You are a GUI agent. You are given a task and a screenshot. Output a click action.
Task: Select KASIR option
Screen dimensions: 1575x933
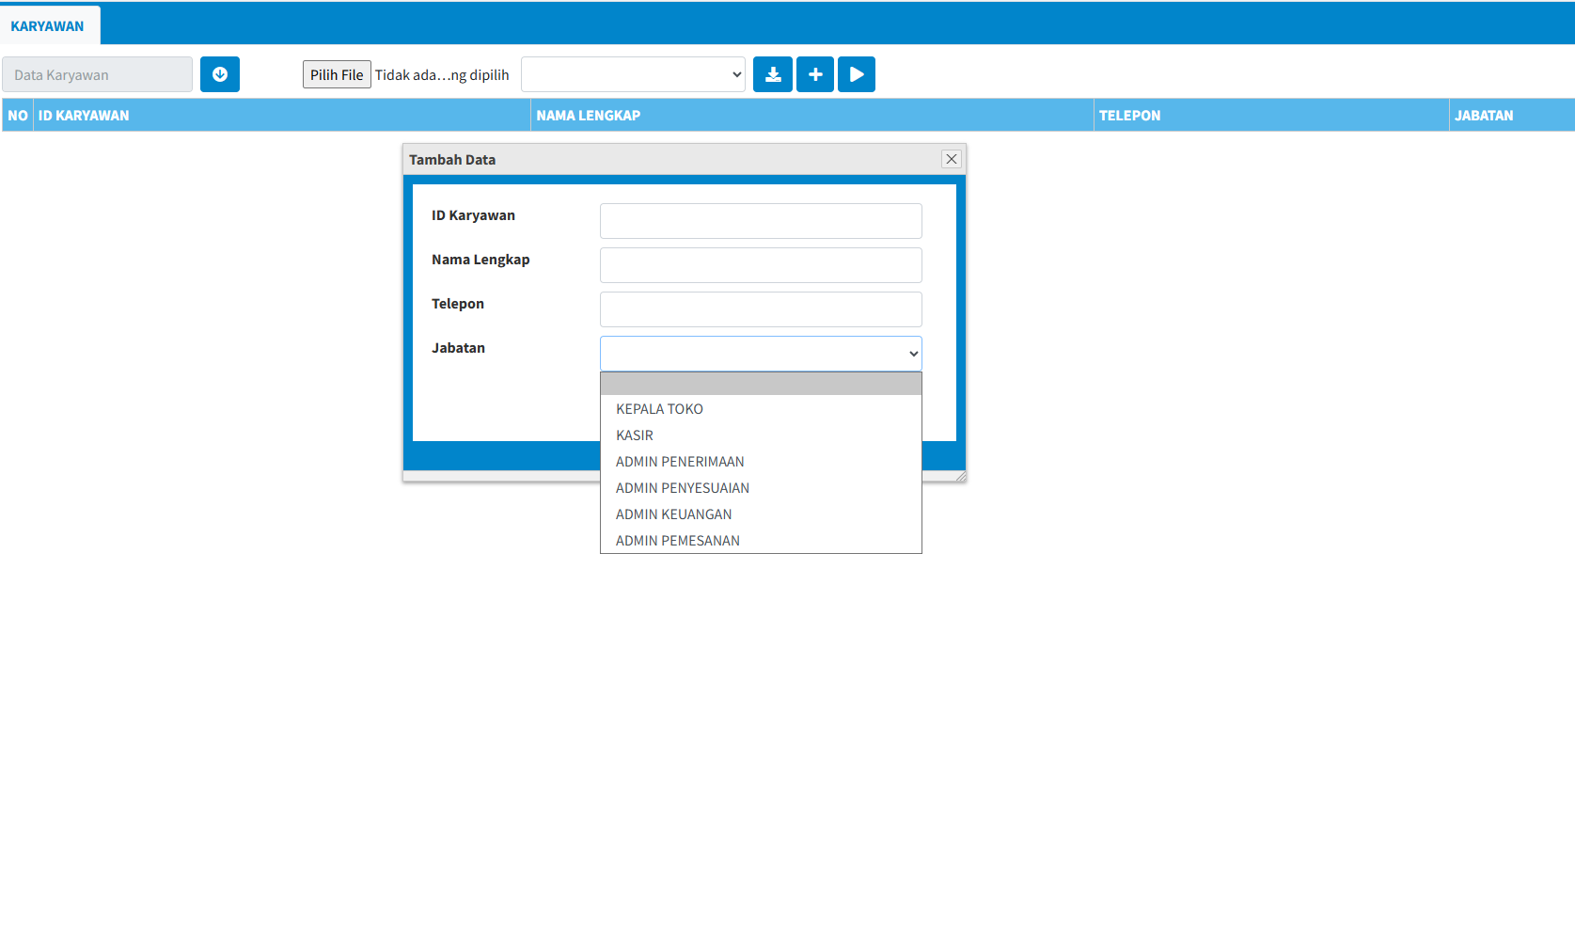pyautogui.click(x=761, y=435)
